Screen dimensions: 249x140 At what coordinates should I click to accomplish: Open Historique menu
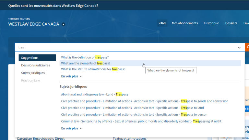pos(211,23)
